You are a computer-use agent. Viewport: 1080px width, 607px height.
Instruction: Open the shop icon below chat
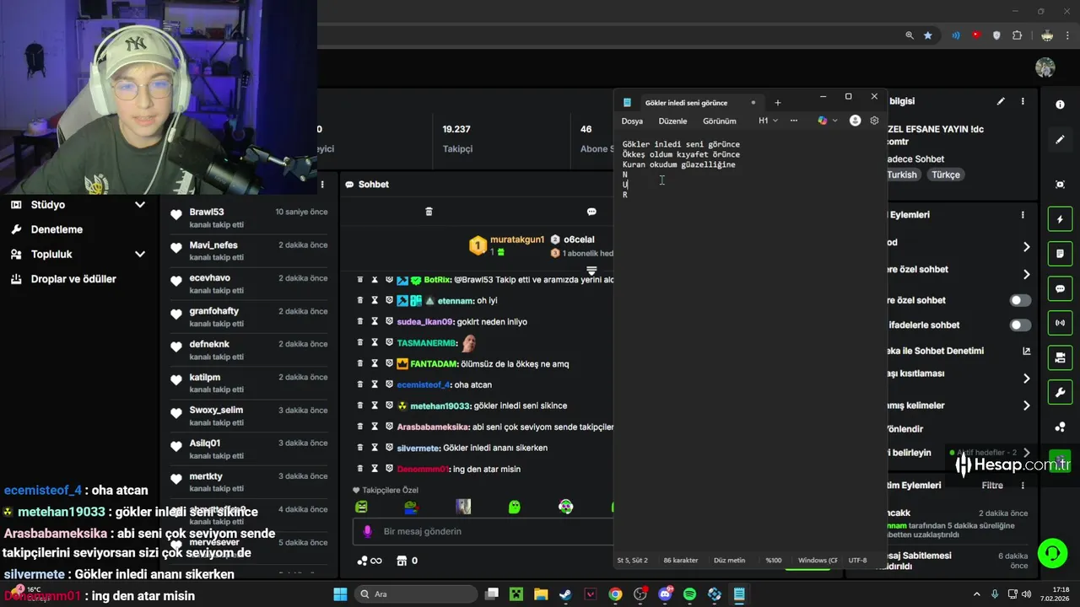402,561
